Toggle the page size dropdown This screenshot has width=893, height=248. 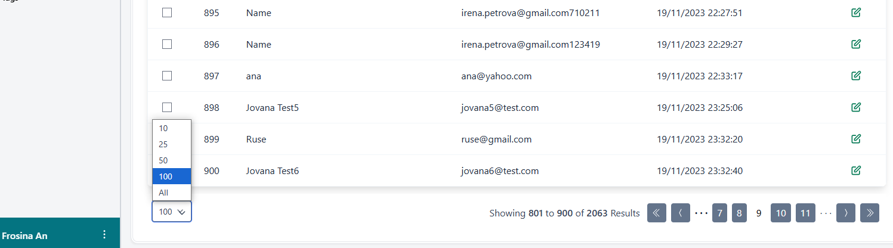[x=172, y=212]
